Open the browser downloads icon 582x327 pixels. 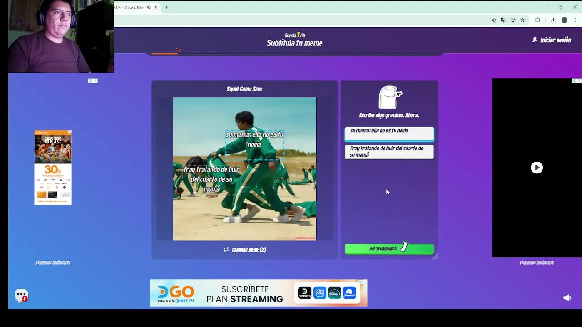click(553, 20)
